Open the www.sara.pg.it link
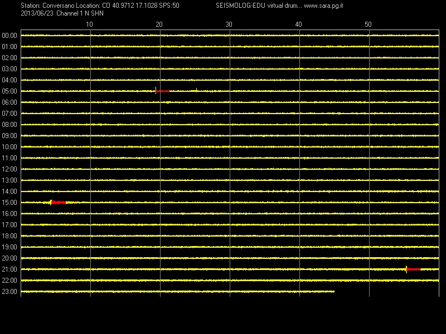Image resolution: width=446 pixels, height=334 pixels. (323, 6)
